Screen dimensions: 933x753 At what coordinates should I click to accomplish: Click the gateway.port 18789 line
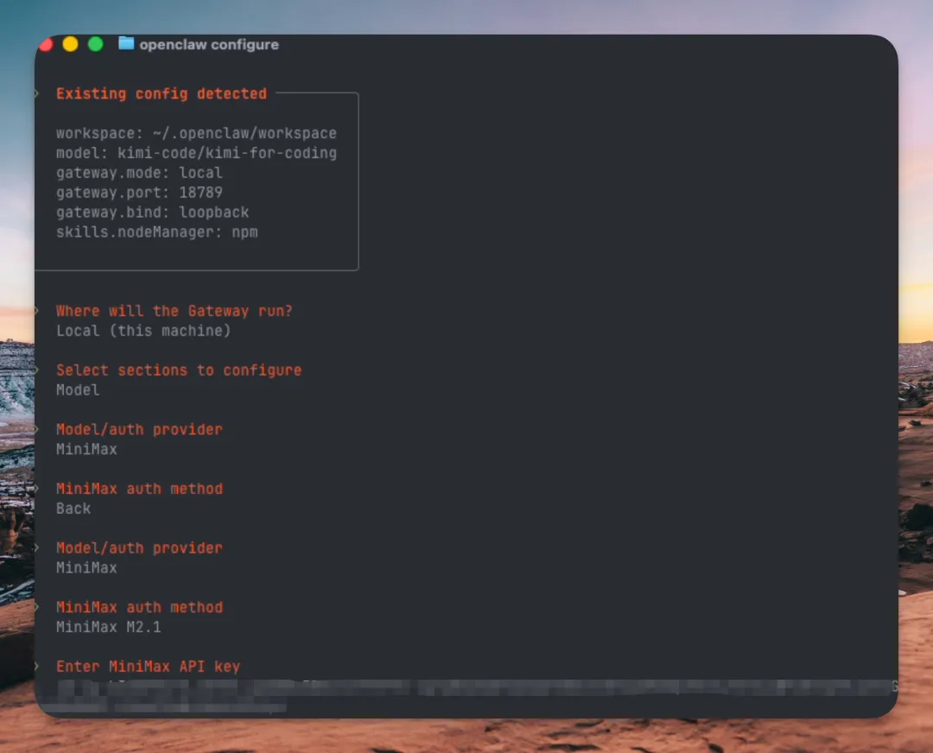[139, 193]
